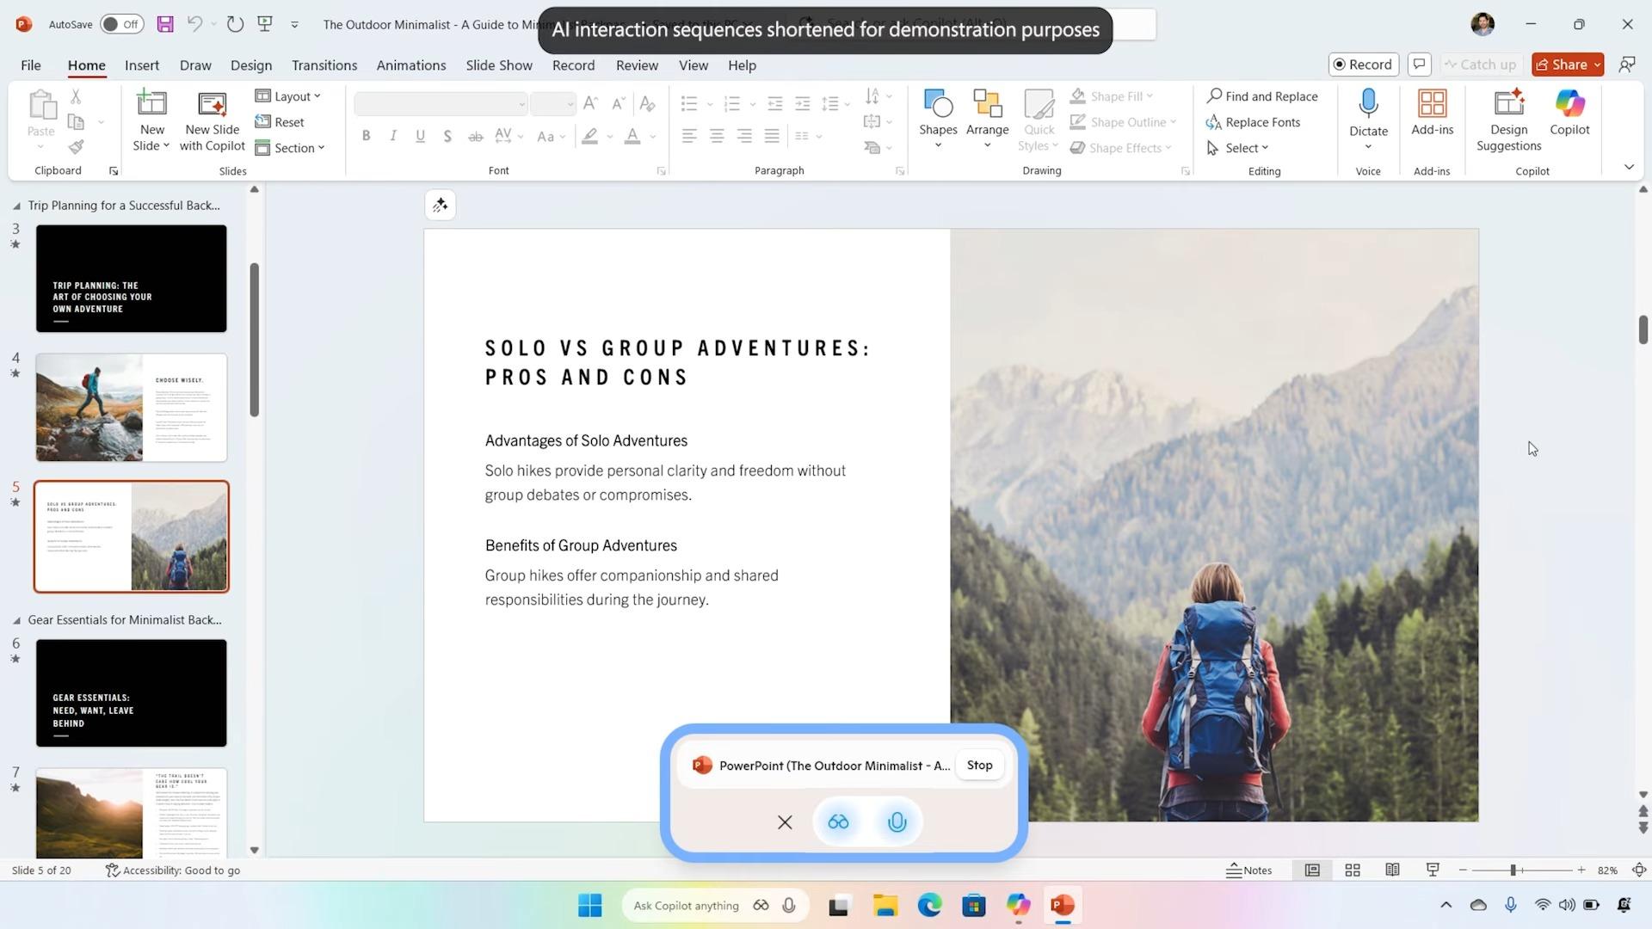Select slide 6 Gear Essentials thumbnail

pos(131,692)
